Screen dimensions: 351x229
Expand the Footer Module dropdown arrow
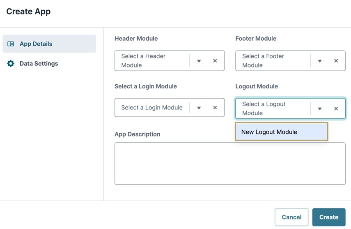[320, 61]
